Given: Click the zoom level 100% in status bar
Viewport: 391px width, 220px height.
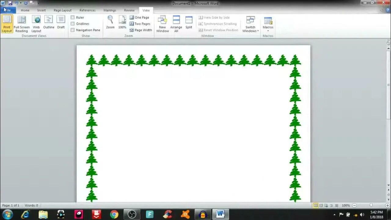Looking at the screenshot, I should click(346, 206).
